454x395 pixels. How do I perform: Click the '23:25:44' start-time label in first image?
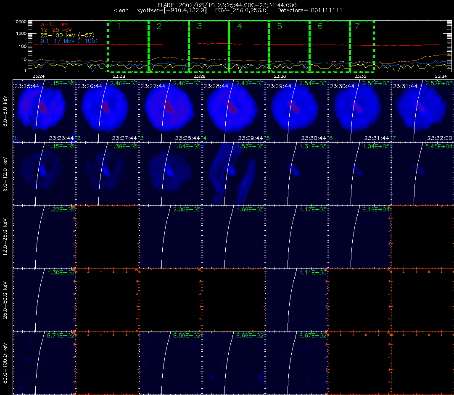(x=27, y=86)
